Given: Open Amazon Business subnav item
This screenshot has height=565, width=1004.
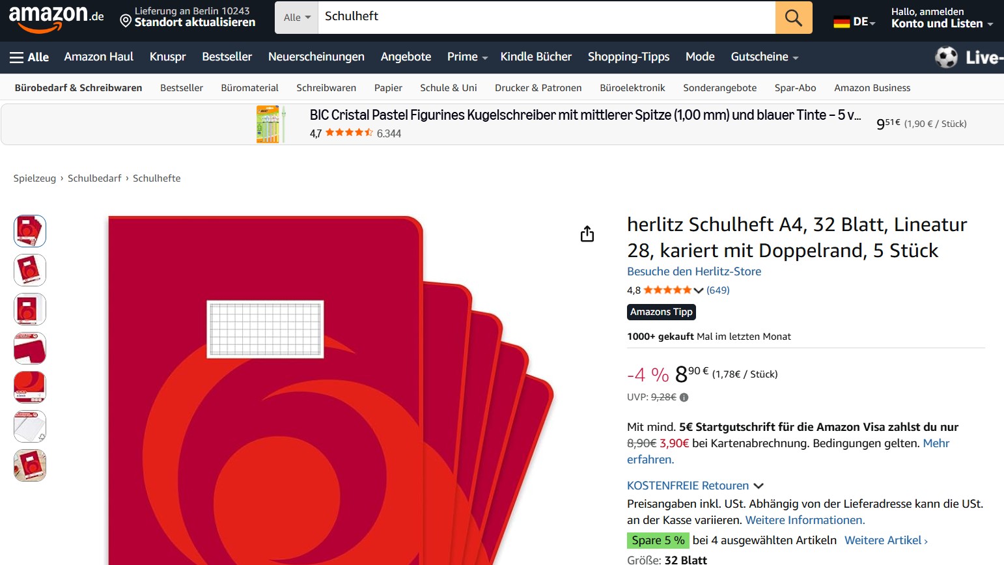Looking at the screenshot, I should (872, 88).
